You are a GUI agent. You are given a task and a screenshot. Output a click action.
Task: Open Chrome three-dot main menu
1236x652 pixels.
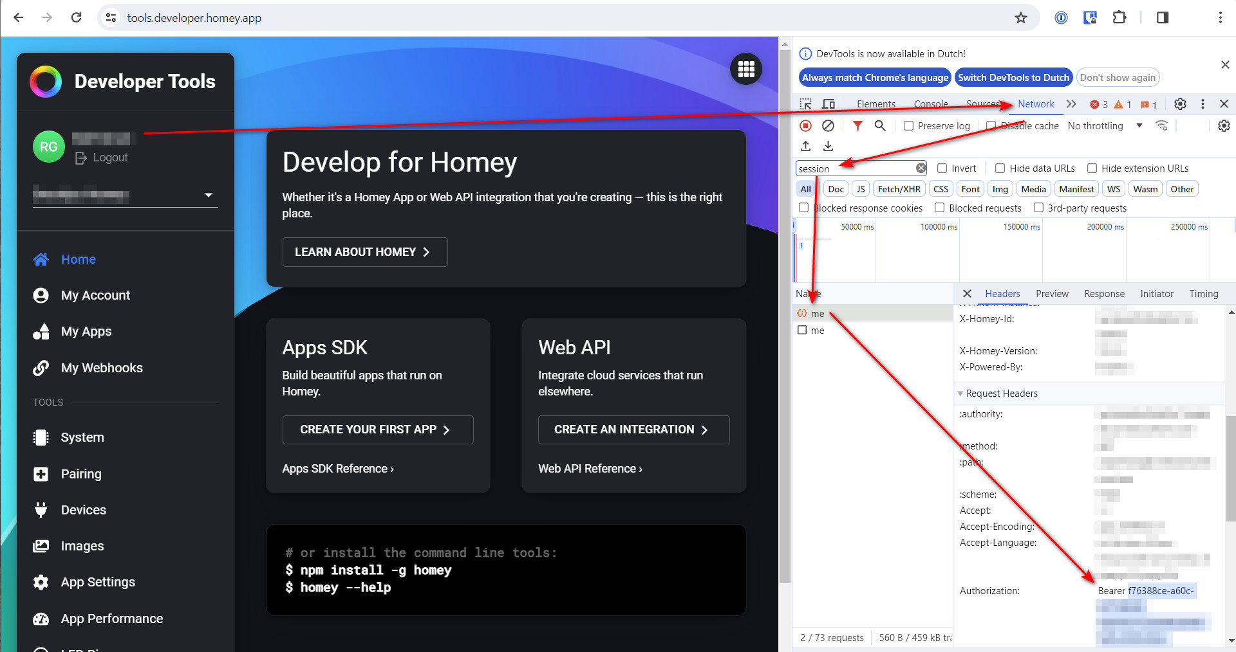[x=1220, y=18]
